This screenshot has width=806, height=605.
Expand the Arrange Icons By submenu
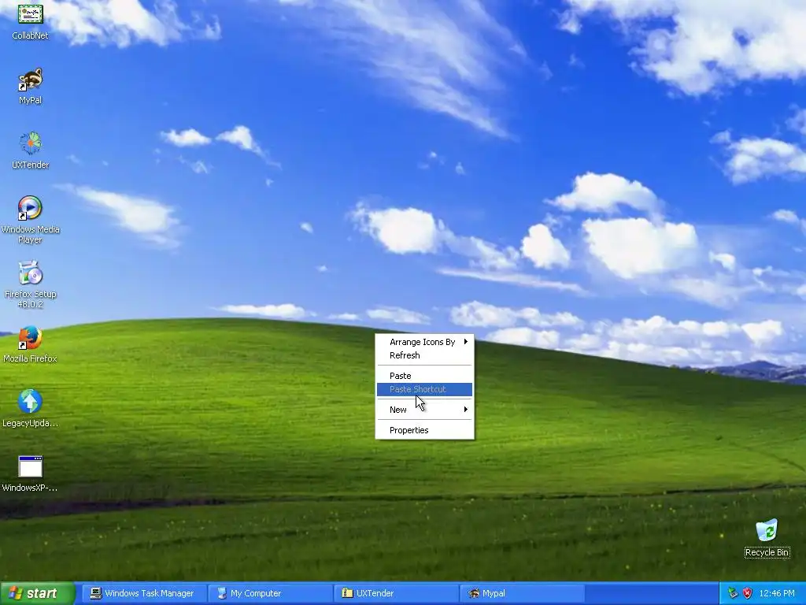click(424, 342)
